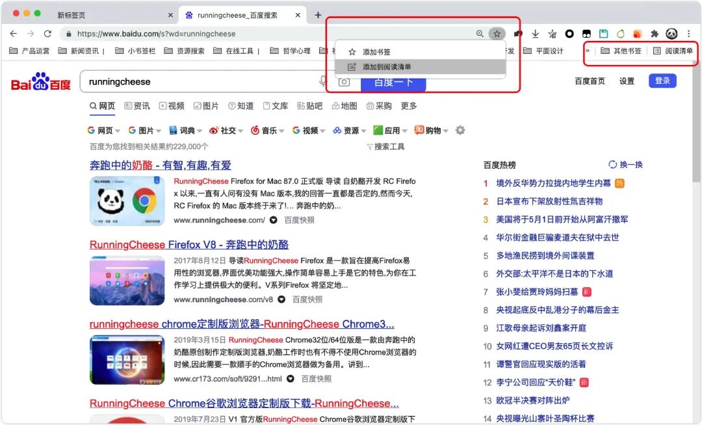Click the Baidu search input field

click(x=201, y=82)
